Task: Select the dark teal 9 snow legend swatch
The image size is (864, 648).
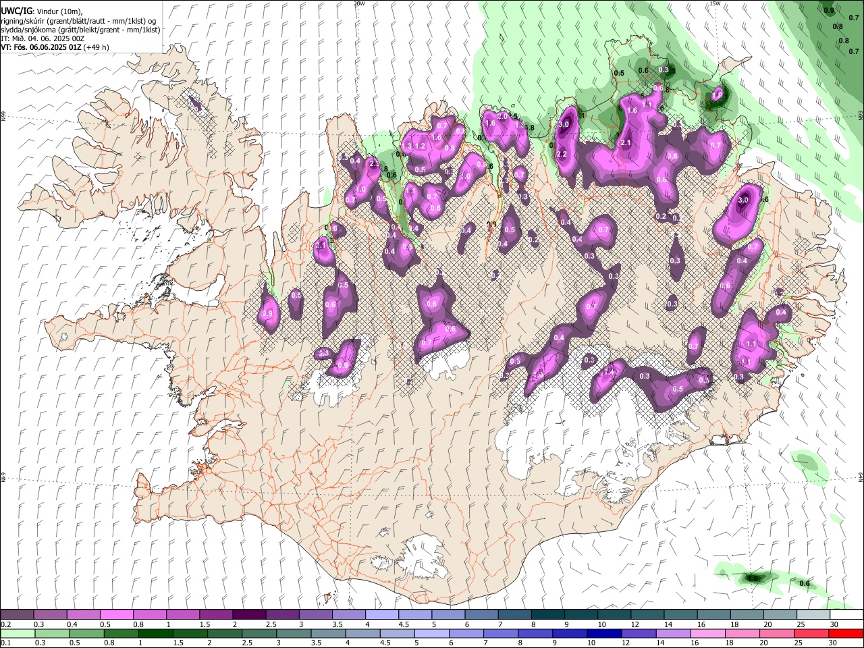Action: [x=581, y=615]
